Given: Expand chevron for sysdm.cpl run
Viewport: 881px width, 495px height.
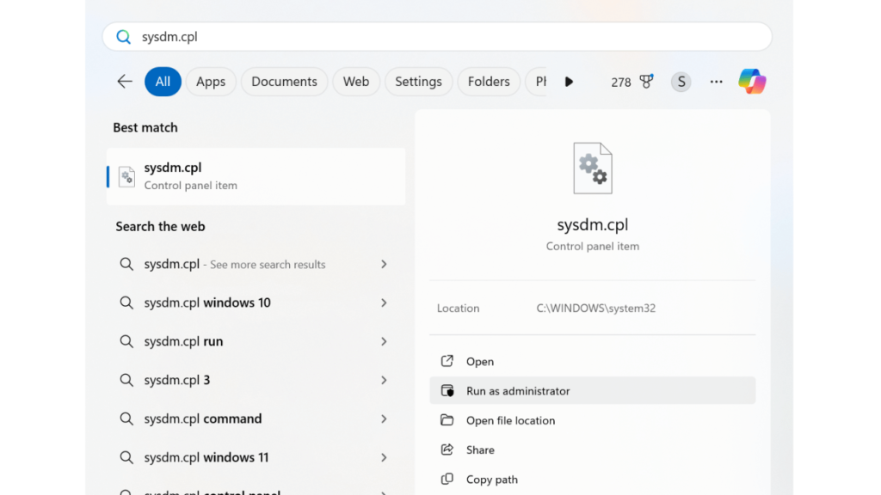Looking at the screenshot, I should (384, 341).
